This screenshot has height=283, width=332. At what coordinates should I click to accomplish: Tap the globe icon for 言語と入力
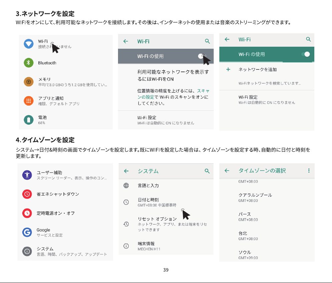tap(126, 186)
